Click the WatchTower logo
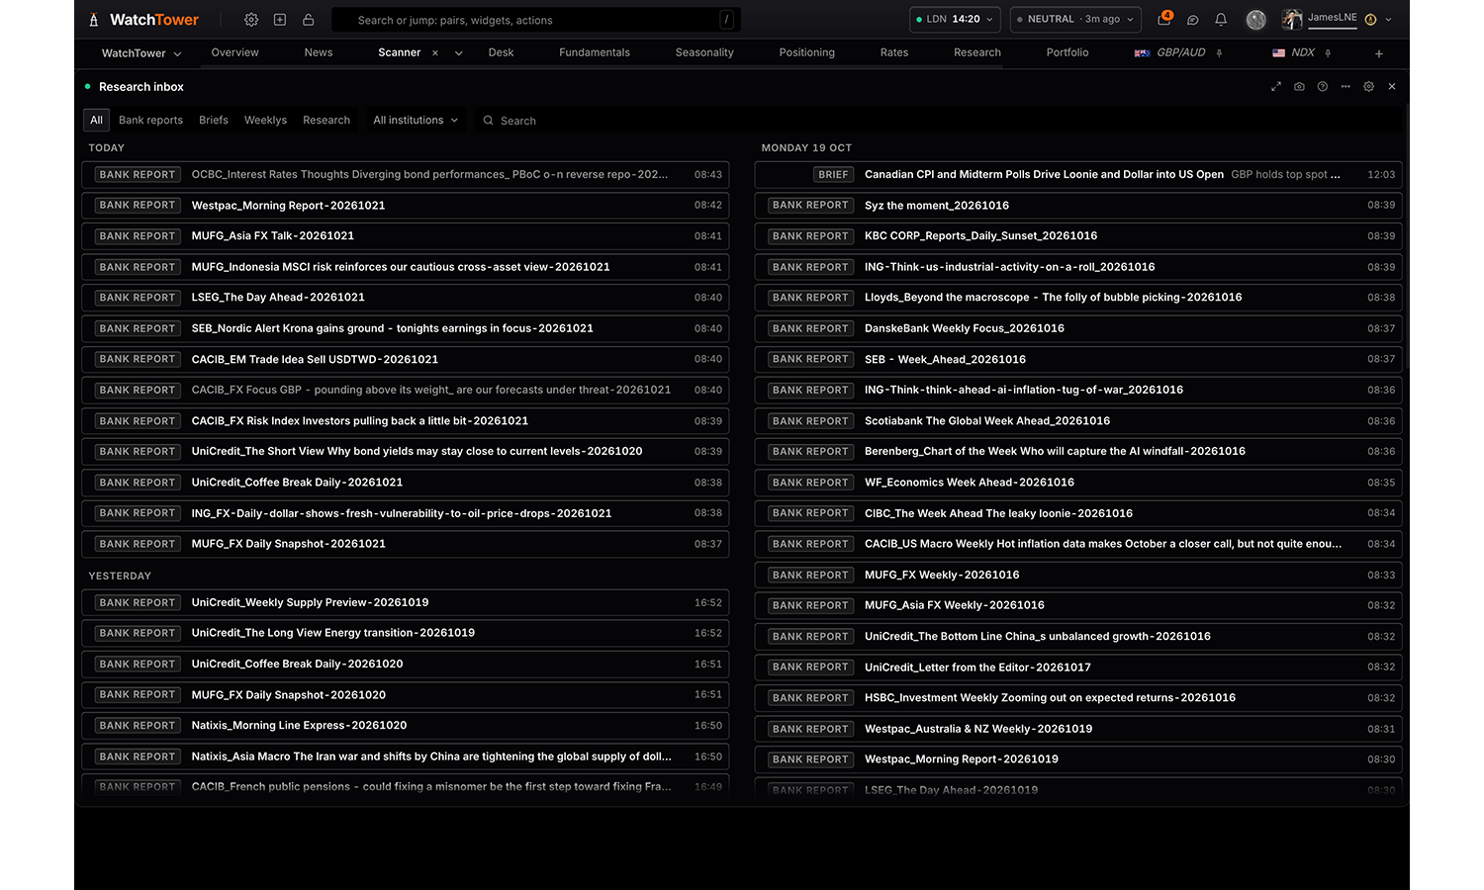 pyautogui.click(x=144, y=20)
